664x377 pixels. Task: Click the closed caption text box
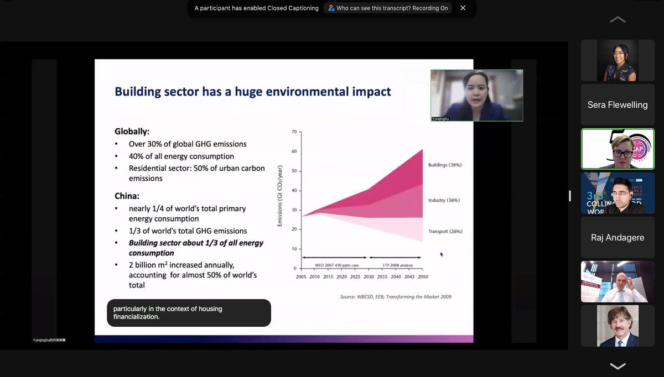(189, 313)
